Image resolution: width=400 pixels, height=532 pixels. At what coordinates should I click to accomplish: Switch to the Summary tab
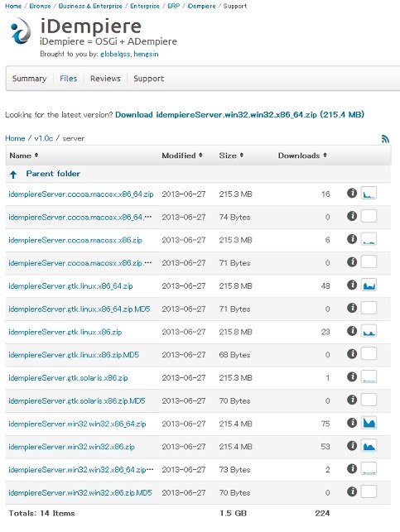tap(29, 79)
